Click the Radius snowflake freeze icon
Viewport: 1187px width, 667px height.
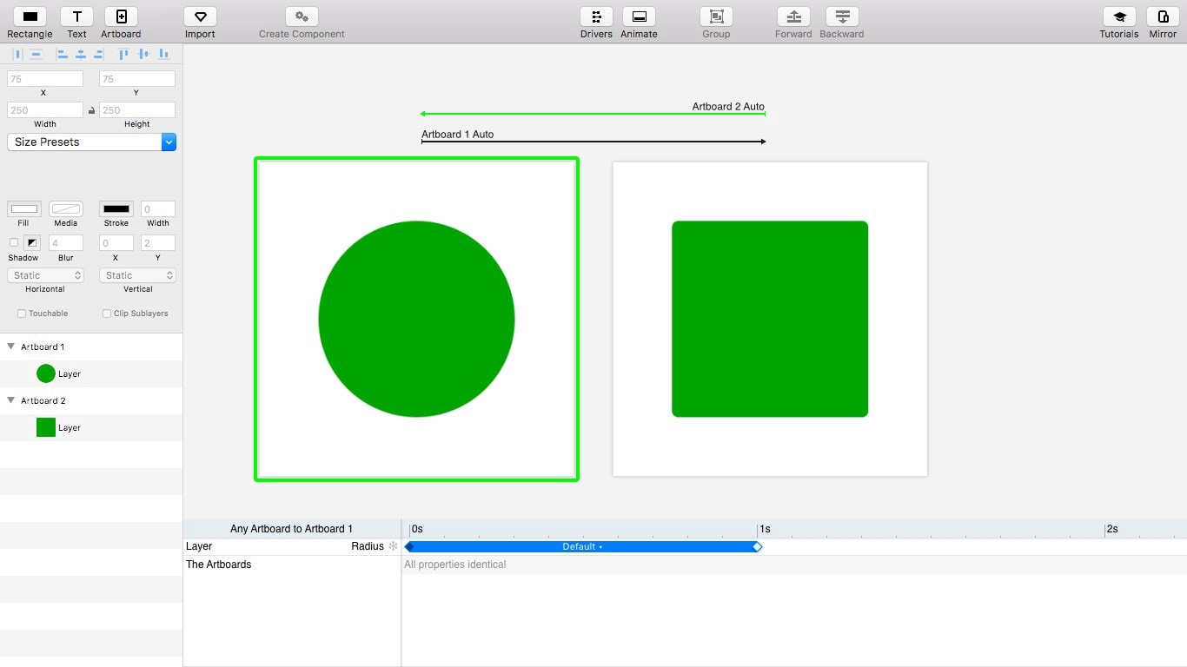tap(393, 546)
